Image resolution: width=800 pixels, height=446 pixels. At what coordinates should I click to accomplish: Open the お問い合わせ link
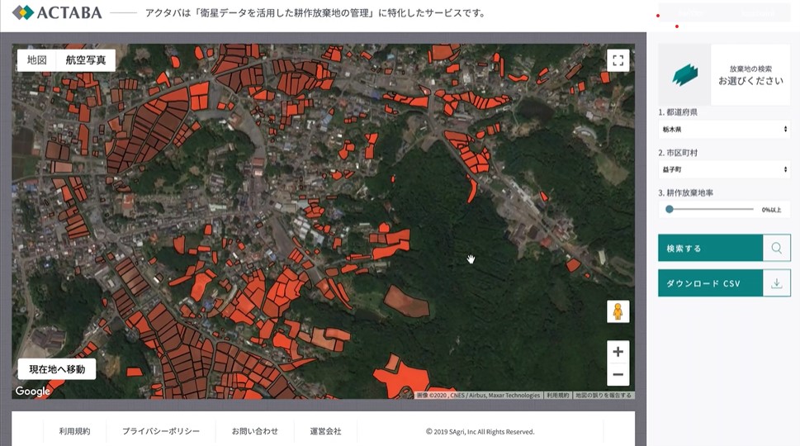point(254,431)
